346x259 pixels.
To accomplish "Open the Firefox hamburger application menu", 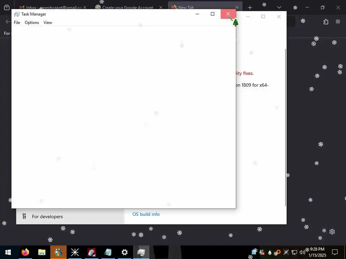I will (x=338, y=22).
